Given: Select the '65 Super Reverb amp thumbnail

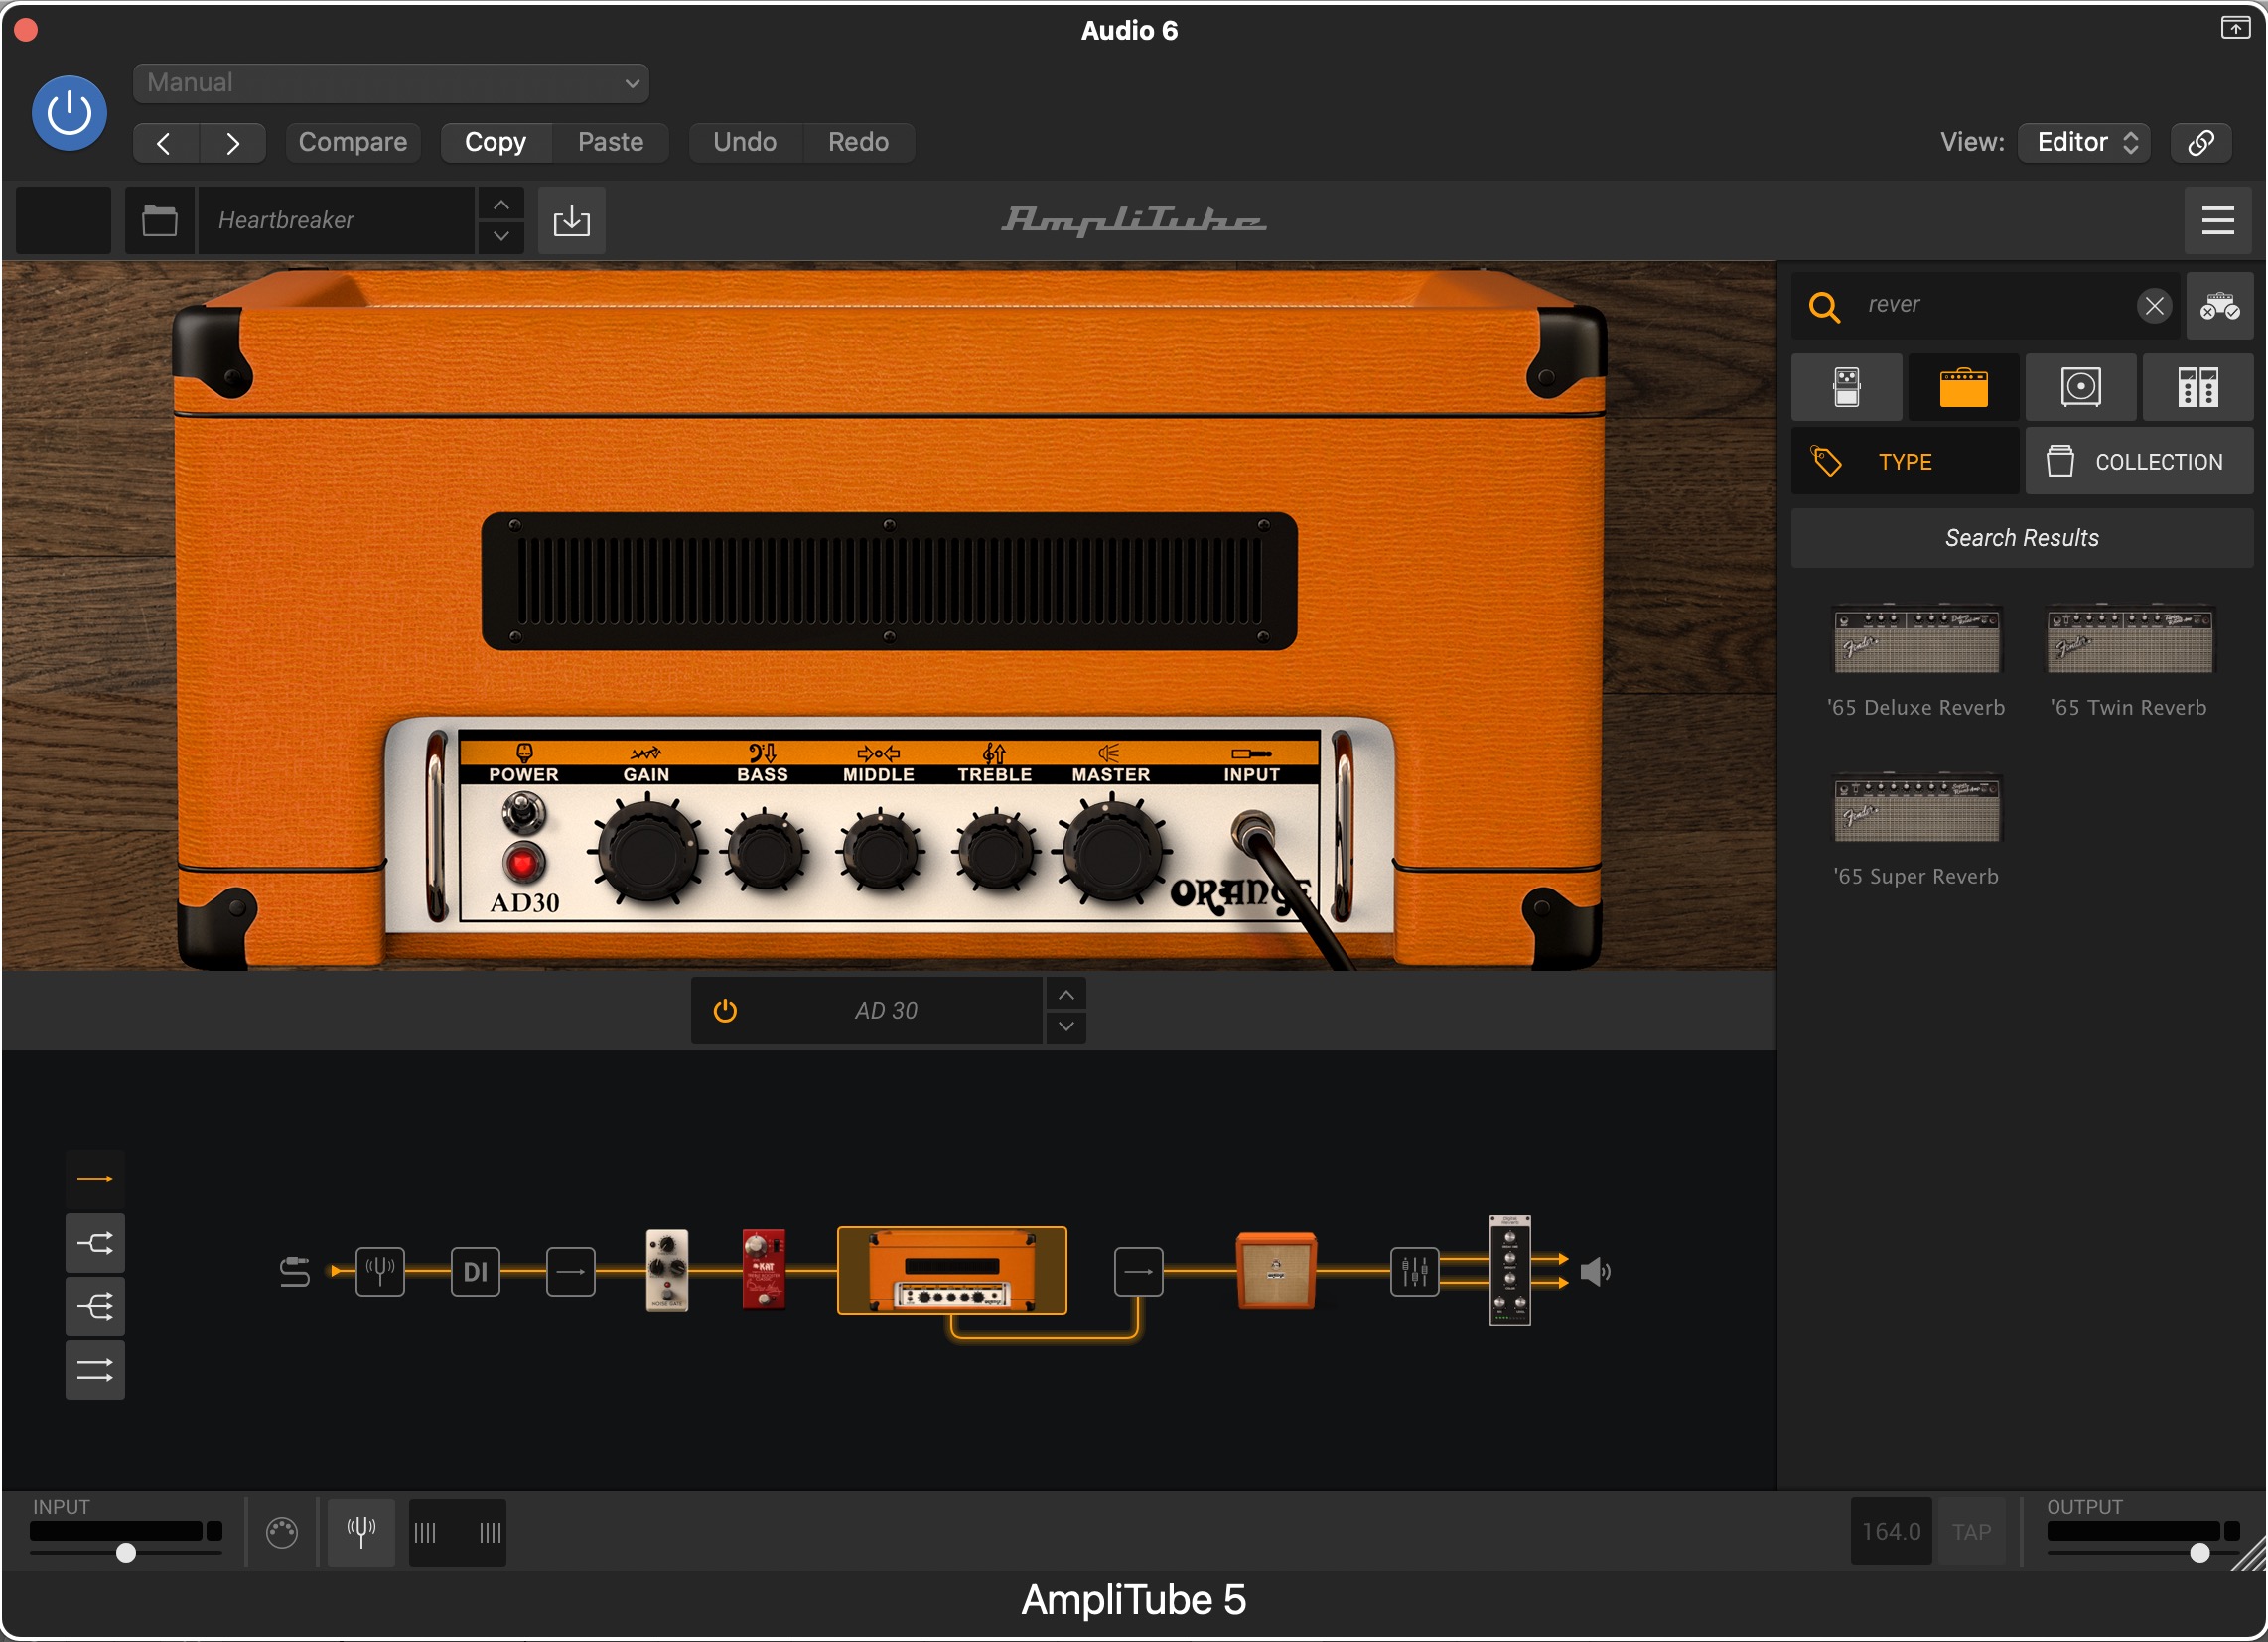Looking at the screenshot, I should (1916, 808).
